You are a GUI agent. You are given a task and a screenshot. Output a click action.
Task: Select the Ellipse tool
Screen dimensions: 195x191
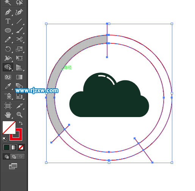(x=8, y=30)
